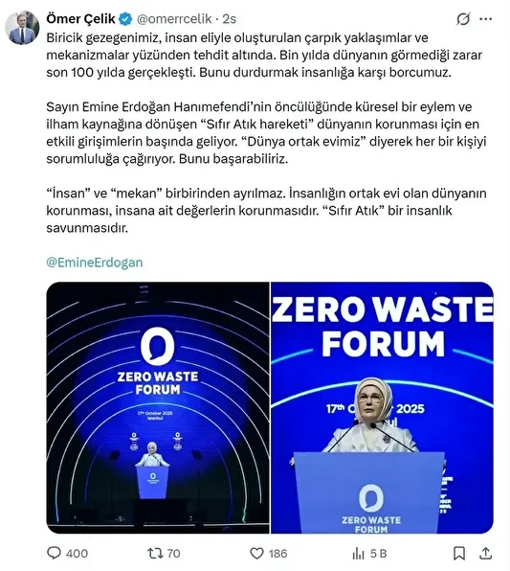Screen dimensions: 510x571
Task: Open the three-dots more options menu
Action: click(x=486, y=19)
